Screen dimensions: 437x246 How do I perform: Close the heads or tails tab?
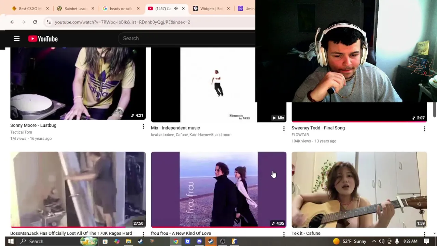click(138, 9)
